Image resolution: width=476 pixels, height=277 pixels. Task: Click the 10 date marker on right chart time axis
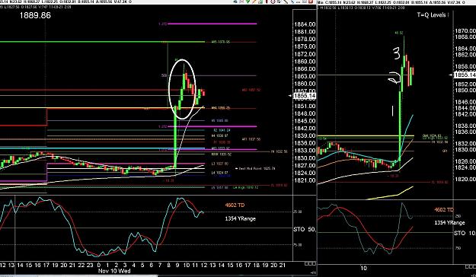click(x=363, y=268)
